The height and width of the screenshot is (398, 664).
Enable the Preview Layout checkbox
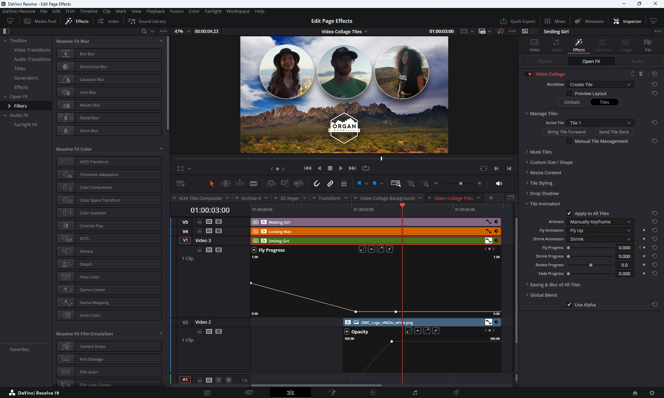click(x=569, y=93)
